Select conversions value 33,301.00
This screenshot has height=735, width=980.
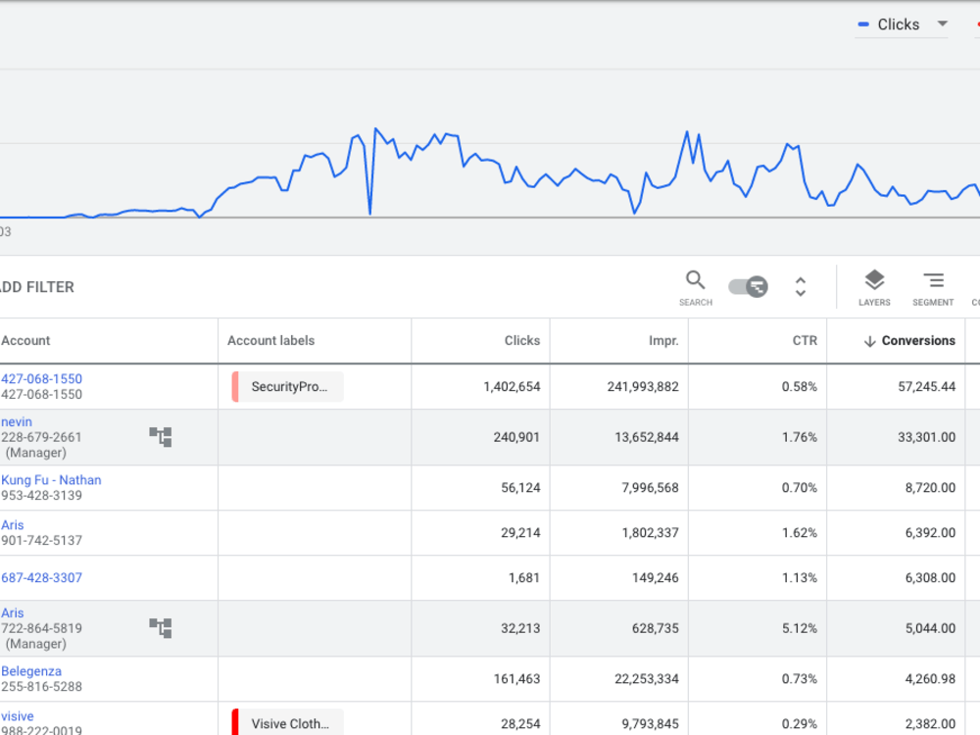pyautogui.click(x=927, y=437)
